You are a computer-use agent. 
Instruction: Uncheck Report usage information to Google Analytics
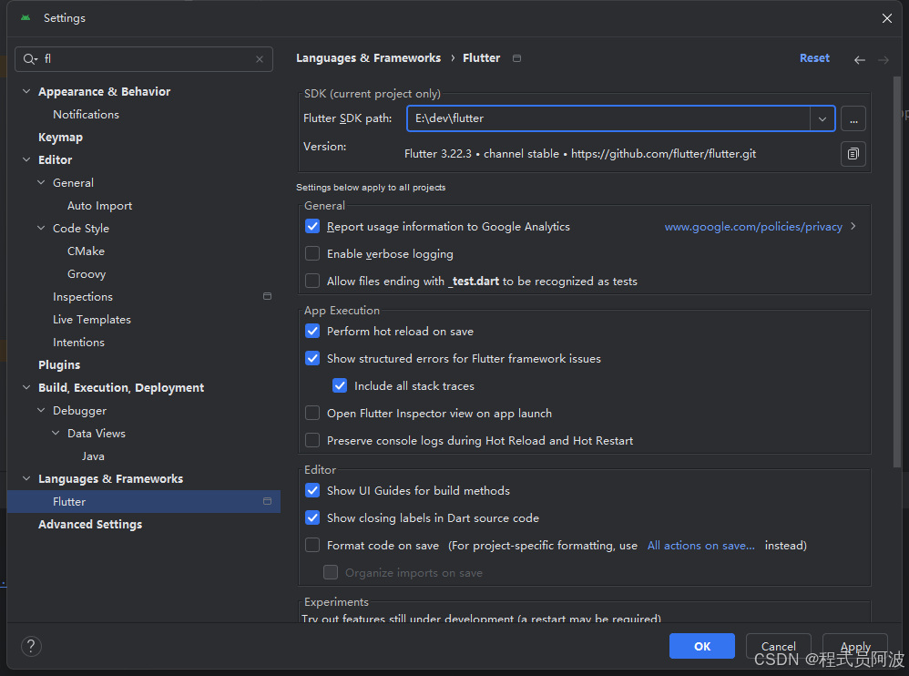(312, 226)
